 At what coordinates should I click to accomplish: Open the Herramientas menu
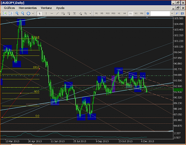(x=27, y=8)
